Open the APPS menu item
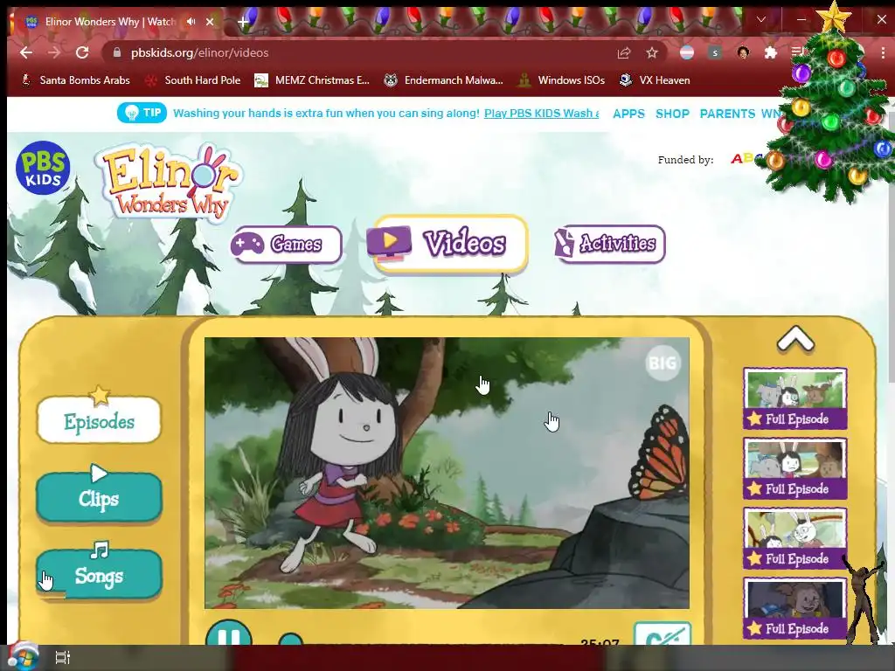This screenshot has height=671, width=895. point(628,114)
